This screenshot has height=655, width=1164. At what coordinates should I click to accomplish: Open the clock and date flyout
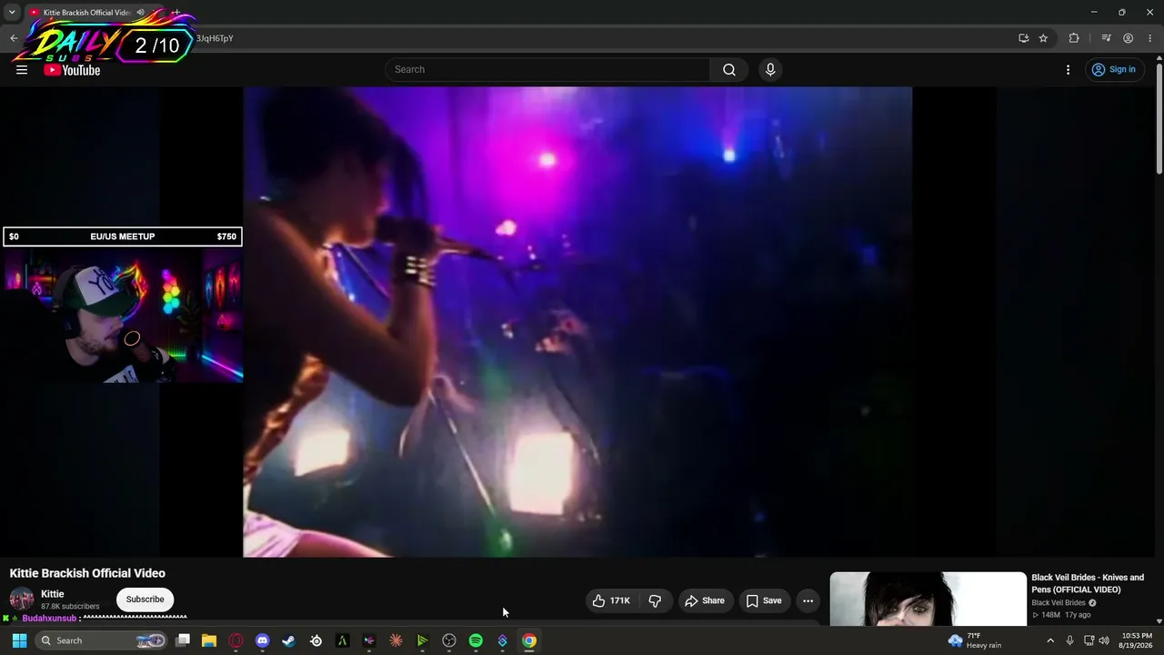pyautogui.click(x=1137, y=640)
